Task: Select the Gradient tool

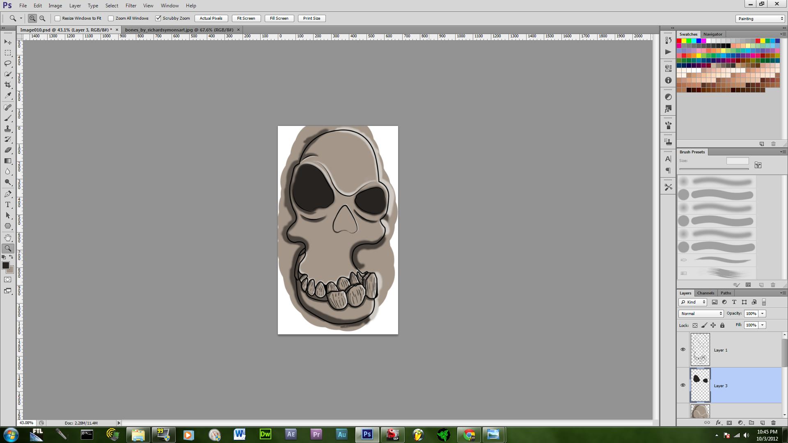Action: [8, 161]
